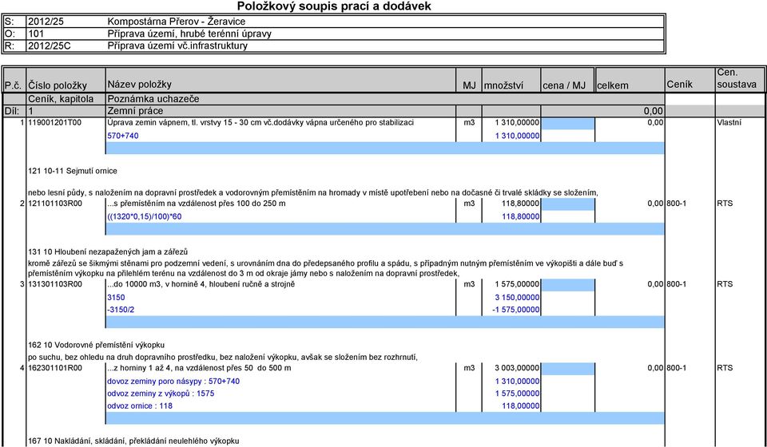Click description '...s přemístěním na vzdálenost přes 100 do 250 m'
Screen dimensions: 767x447
tap(197, 204)
